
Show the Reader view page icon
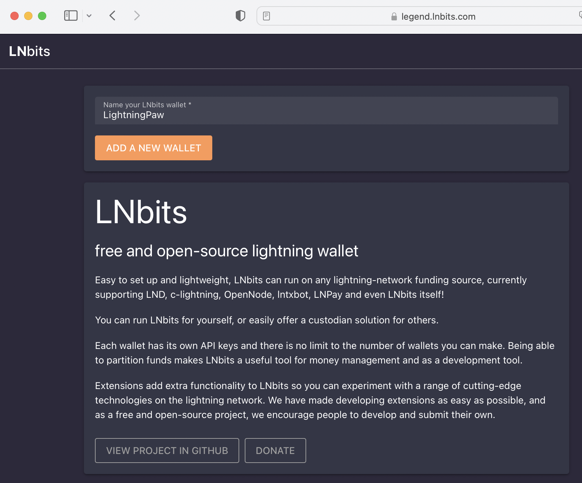(266, 16)
